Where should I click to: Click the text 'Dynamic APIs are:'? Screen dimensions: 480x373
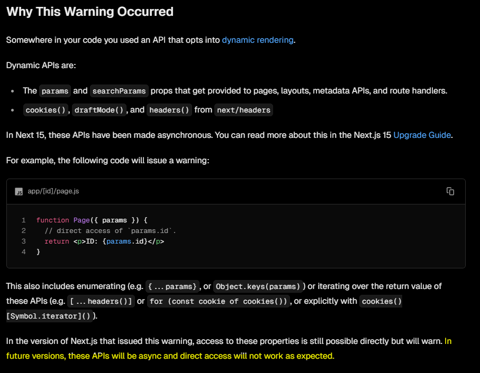click(41, 66)
